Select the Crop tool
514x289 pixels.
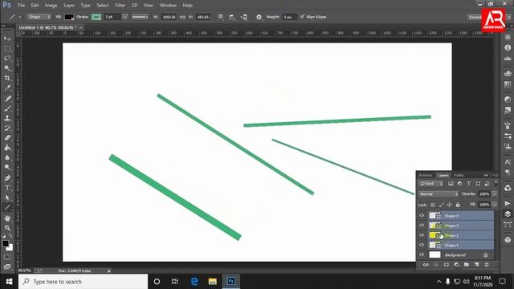[7, 78]
